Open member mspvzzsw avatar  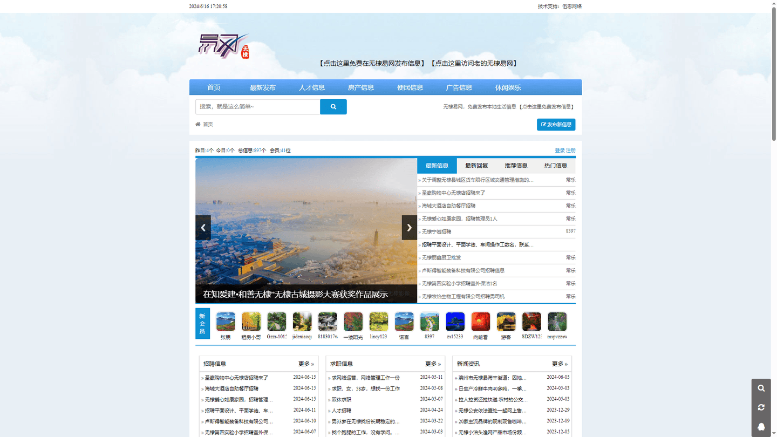(557, 322)
